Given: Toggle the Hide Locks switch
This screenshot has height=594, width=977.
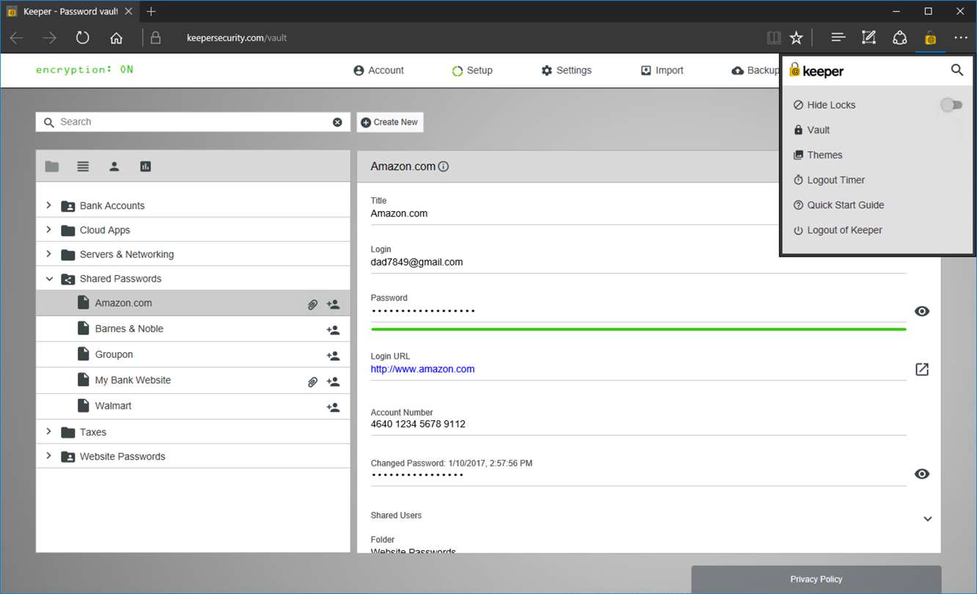Looking at the screenshot, I should click(x=951, y=105).
